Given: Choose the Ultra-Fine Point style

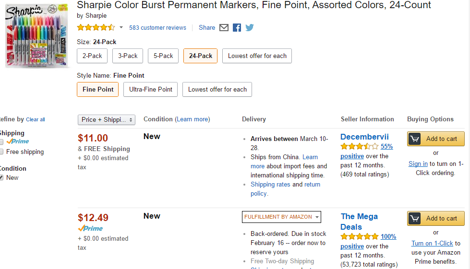Looking at the screenshot, I should coord(150,90).
